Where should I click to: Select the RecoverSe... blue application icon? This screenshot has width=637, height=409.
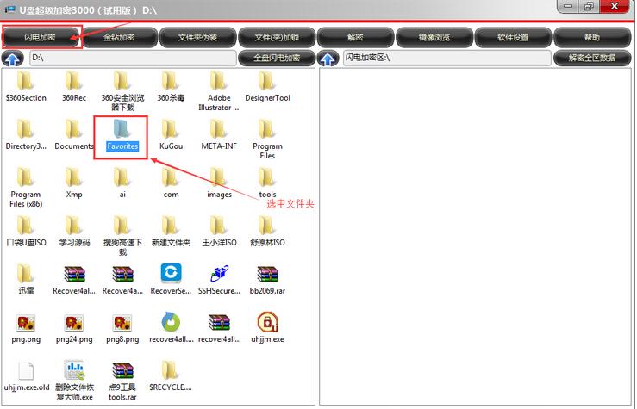click(171, 275)
